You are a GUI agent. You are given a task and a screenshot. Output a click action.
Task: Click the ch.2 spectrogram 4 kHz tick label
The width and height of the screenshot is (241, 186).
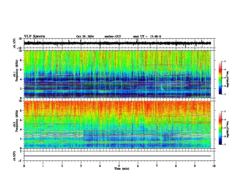coord(21,129)
